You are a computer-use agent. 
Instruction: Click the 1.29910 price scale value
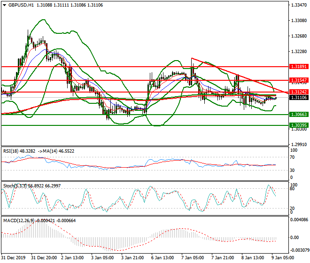pyautogui.click(x=299, y=145)
